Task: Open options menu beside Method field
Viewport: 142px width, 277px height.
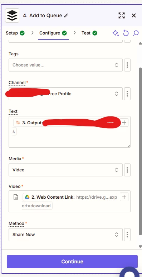Action: coord(127,234)
